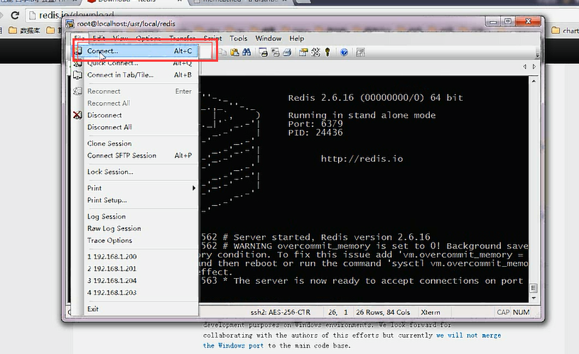This screenshot has width=579, height=354.
Task: Click 'Xterm' in the status bar
Action: (431, 312)
